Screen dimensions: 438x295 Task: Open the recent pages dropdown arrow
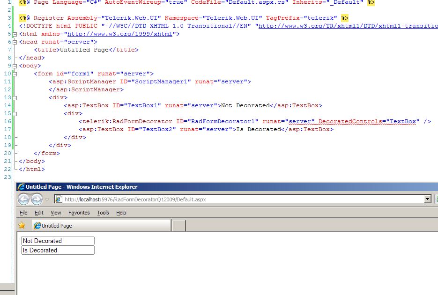[47, 199]
